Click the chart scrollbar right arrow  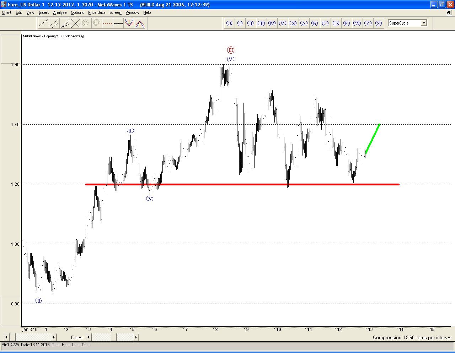tap(54, 337)
